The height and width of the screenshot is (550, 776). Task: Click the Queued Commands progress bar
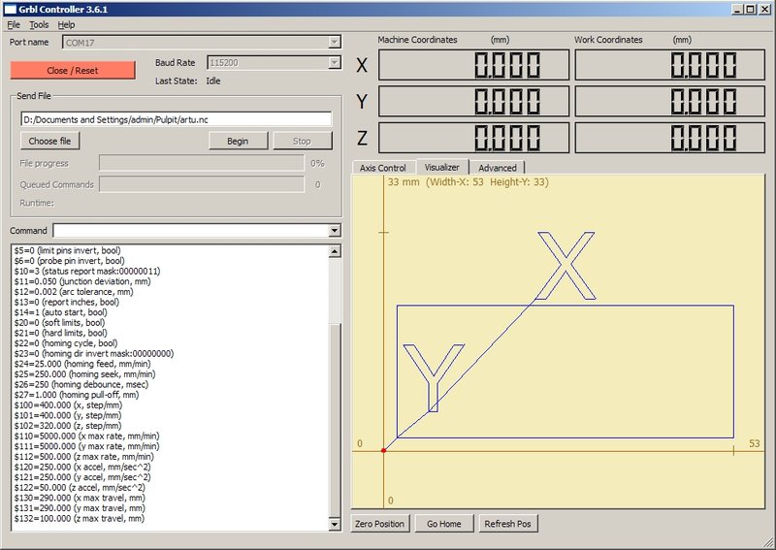(202, 184)
